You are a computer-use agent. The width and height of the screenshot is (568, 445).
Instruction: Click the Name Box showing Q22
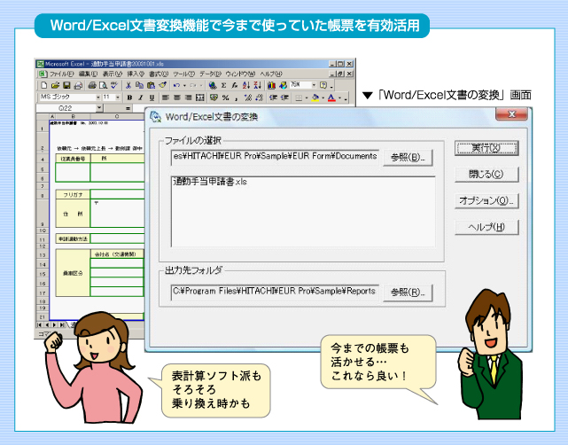(66, 108)
